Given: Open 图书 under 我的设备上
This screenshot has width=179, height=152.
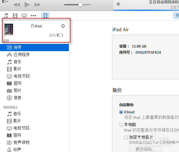Looking at the screenshot, I should pyautogui.click(x=34, y=135).
